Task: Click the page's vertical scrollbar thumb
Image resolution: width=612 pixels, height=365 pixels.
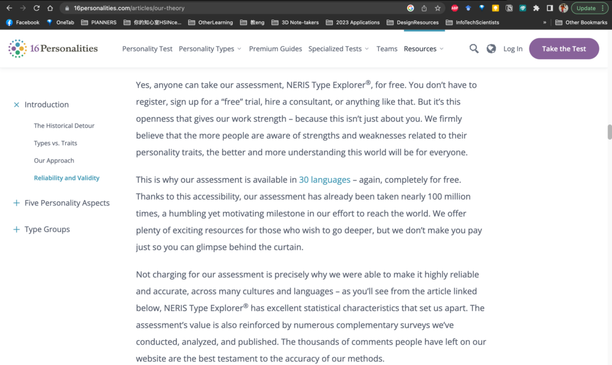Action: point(609,131)
